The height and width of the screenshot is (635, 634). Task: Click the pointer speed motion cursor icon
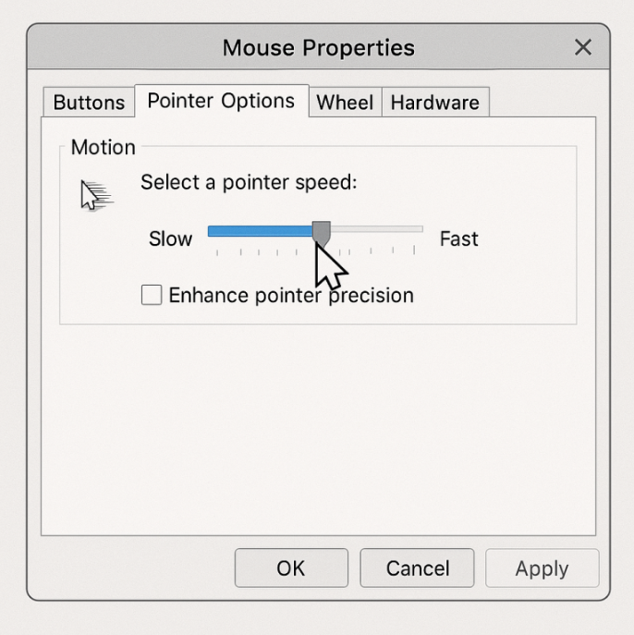click(97, 196)
